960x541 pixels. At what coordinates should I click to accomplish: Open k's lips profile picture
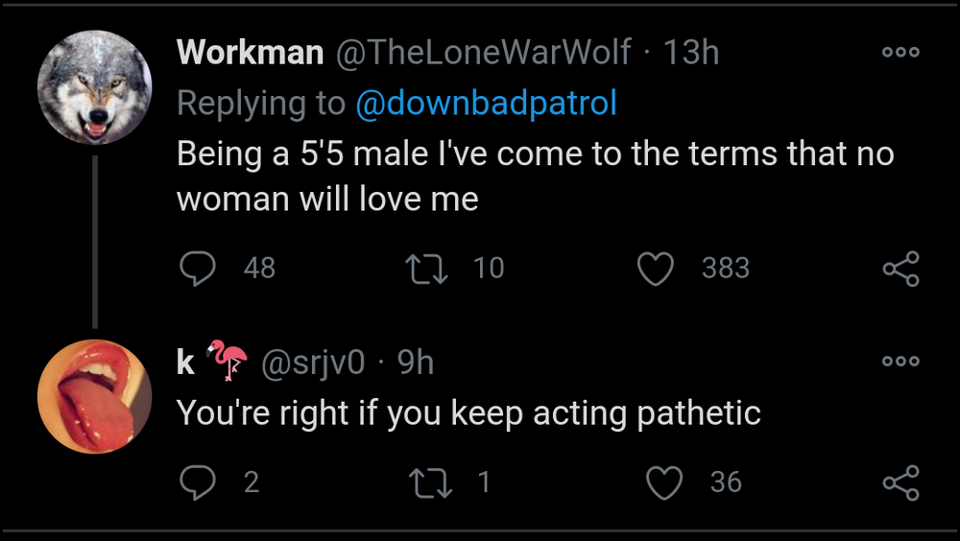(94, 396)
